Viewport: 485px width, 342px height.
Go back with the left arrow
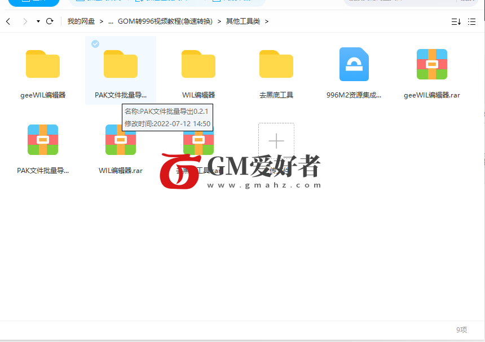tap(8, 21)
